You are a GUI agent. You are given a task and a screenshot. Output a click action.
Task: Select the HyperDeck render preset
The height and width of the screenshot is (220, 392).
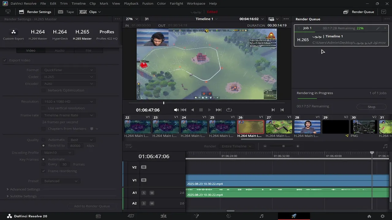coord(60,35)
